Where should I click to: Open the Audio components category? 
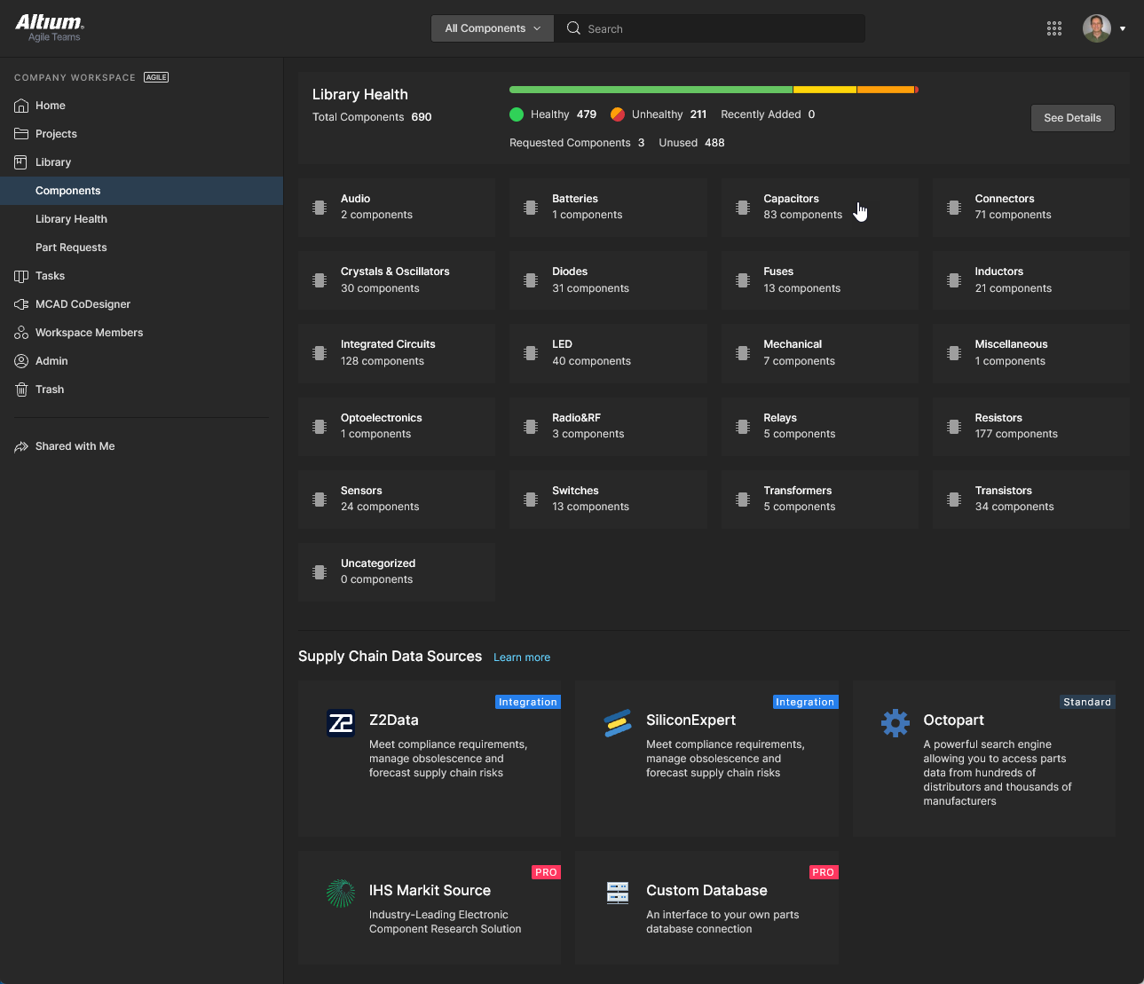(397, 208)
